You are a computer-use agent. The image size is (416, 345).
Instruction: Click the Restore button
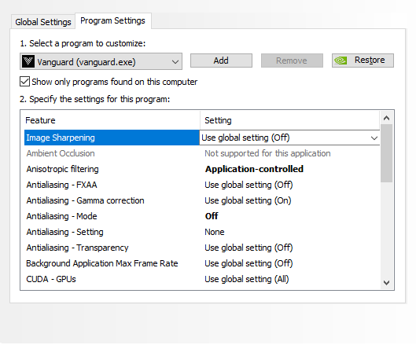pos(363,61)
